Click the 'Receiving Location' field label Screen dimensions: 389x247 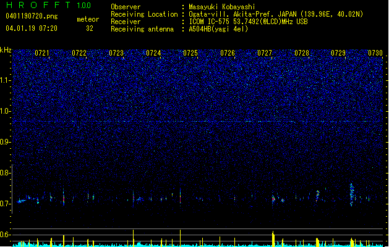pyautogui.click(x=144, y=14)
